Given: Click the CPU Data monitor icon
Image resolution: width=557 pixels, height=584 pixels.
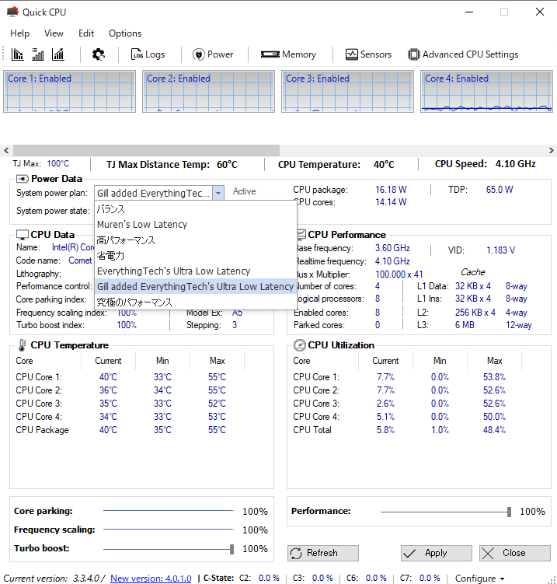Looking at the screenshot, I should [23, 235].
